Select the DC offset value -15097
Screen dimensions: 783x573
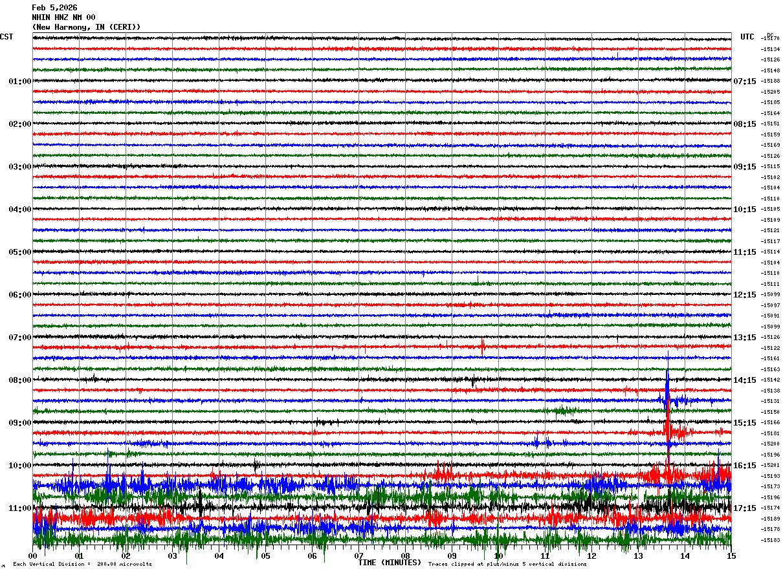click(770, 305)
